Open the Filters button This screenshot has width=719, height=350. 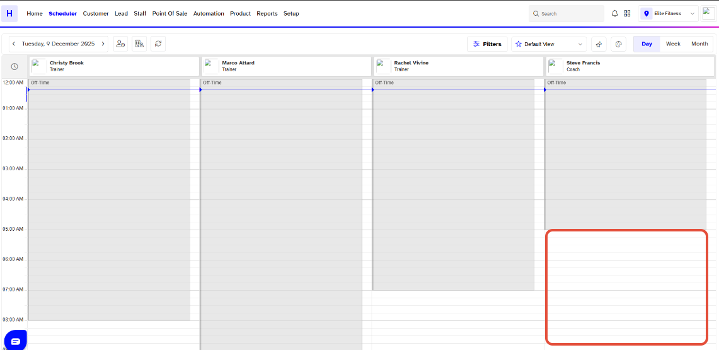point(488,44)
